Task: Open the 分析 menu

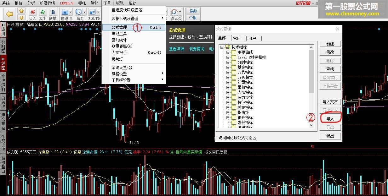Action: point(31,3)
